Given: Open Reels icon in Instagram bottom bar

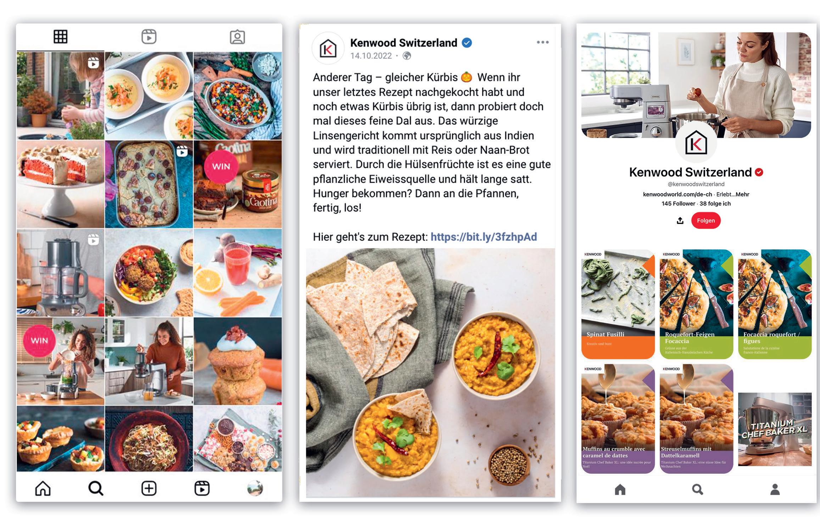Looking at the screenshot, I should click(x=202, y=488).
